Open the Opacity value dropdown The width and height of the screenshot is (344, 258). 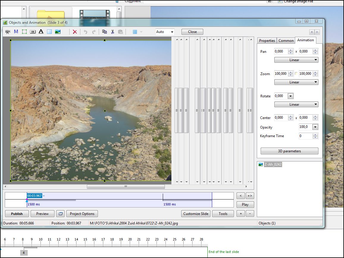coord(315,127)
